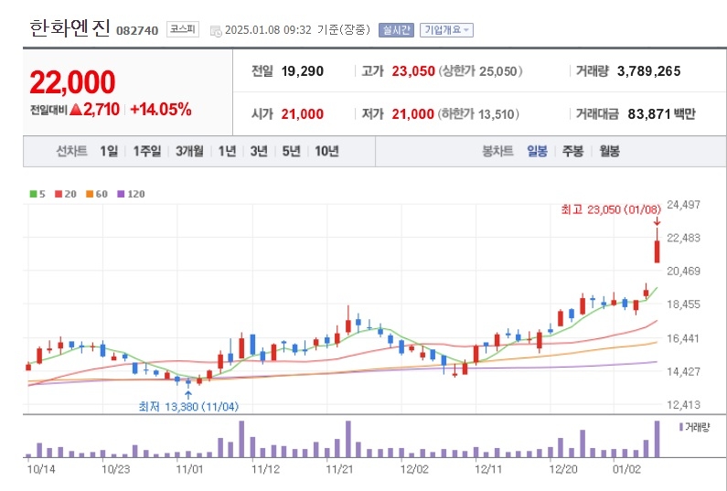Click the 고가 value 23,050
Screen dimensions: 727x491
(413, 71)
